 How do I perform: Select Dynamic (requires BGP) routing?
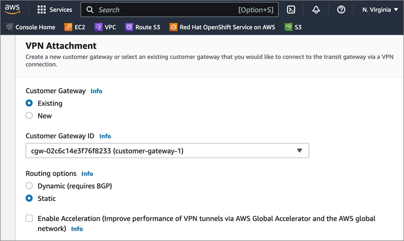[x=30, y=186]
